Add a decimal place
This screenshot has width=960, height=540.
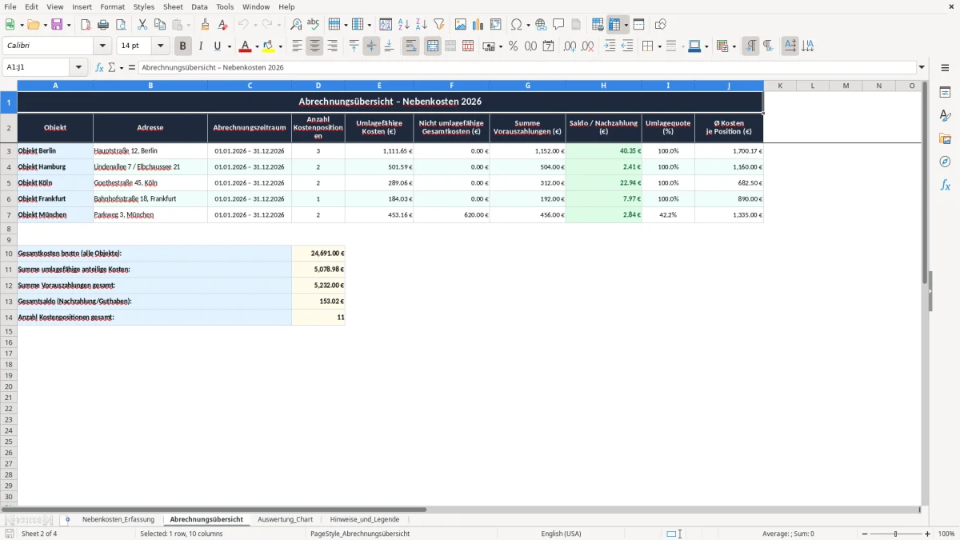click(570, 46)
